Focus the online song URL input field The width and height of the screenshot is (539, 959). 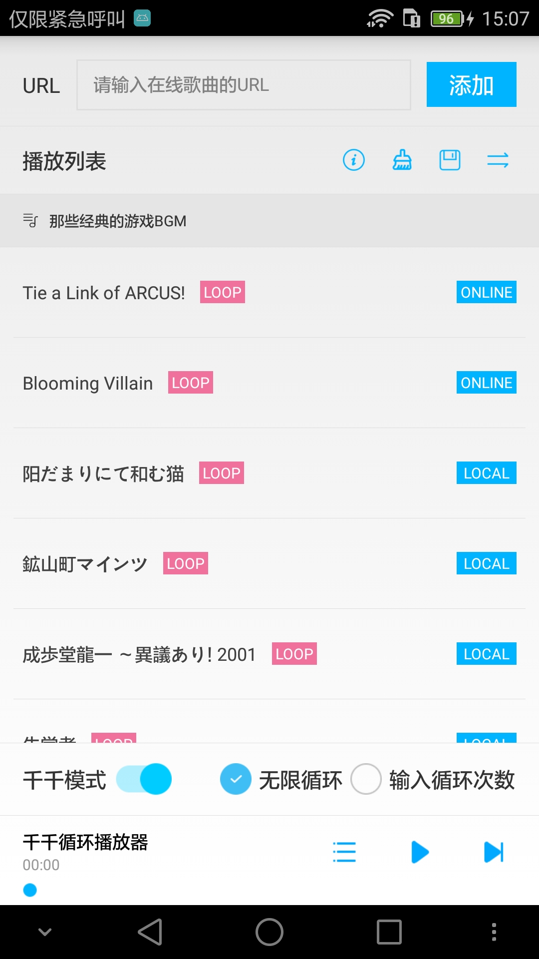[244, 85]
